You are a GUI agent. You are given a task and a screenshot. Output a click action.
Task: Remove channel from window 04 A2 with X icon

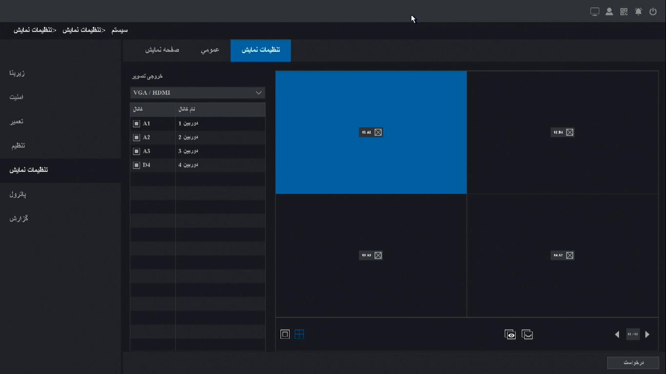(x=569, y=255)
